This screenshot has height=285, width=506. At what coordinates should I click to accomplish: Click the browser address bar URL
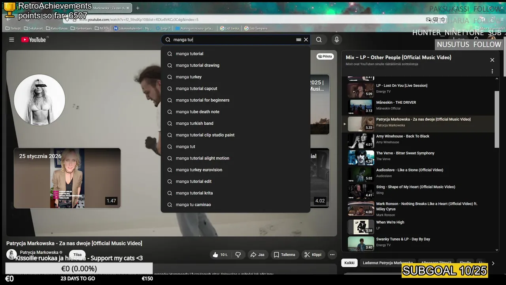[138, 19]
